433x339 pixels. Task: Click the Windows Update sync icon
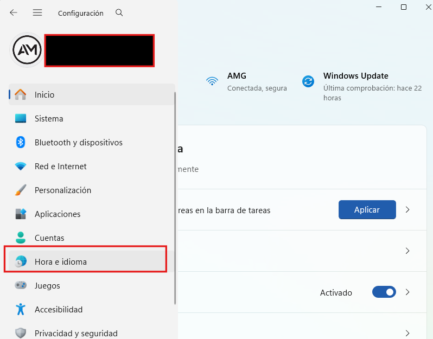click(x=308, y=81)
